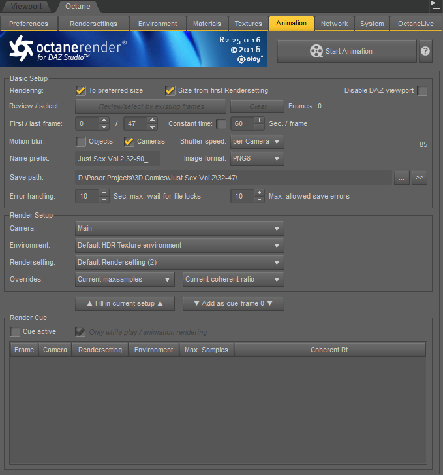This screenshot has width=443, height=475.
Task: Enable the Cue active checkbox
Action: pos(15,332)
